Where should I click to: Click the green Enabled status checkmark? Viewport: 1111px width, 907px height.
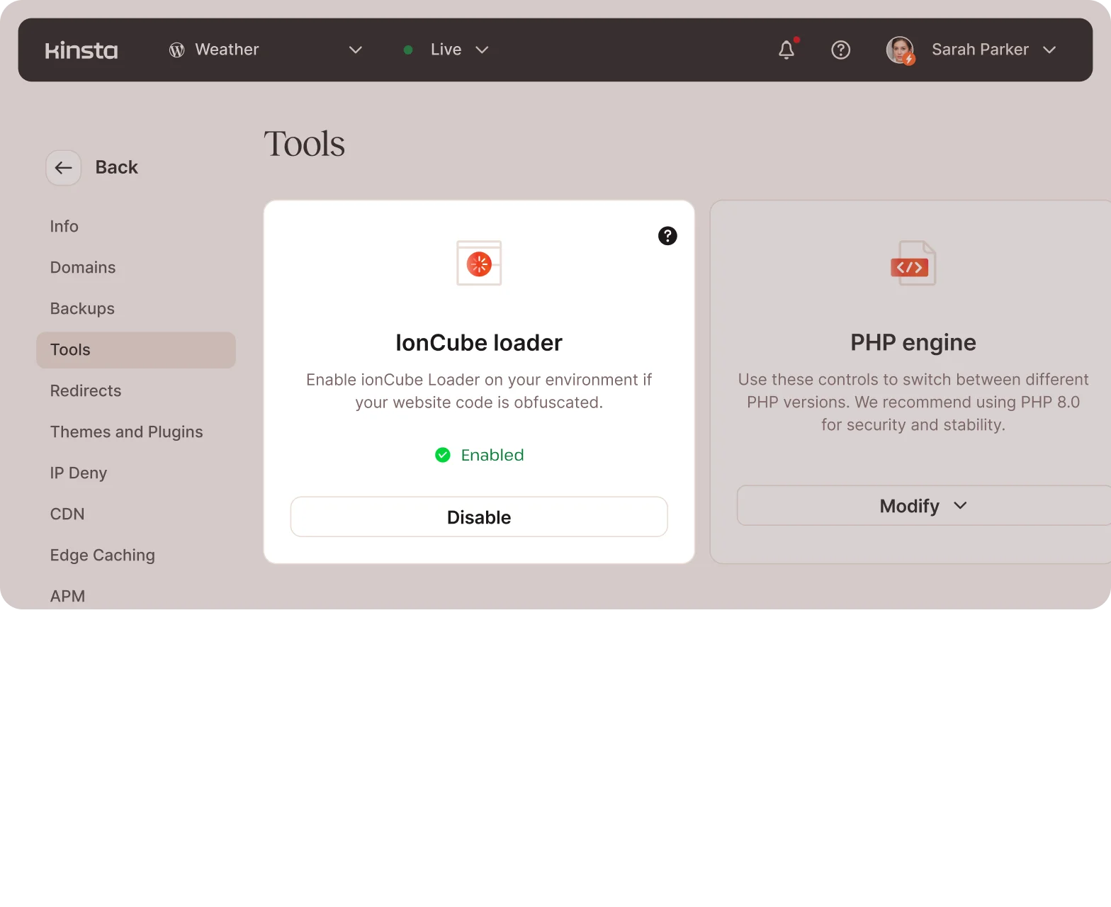(x=443, y=455)
